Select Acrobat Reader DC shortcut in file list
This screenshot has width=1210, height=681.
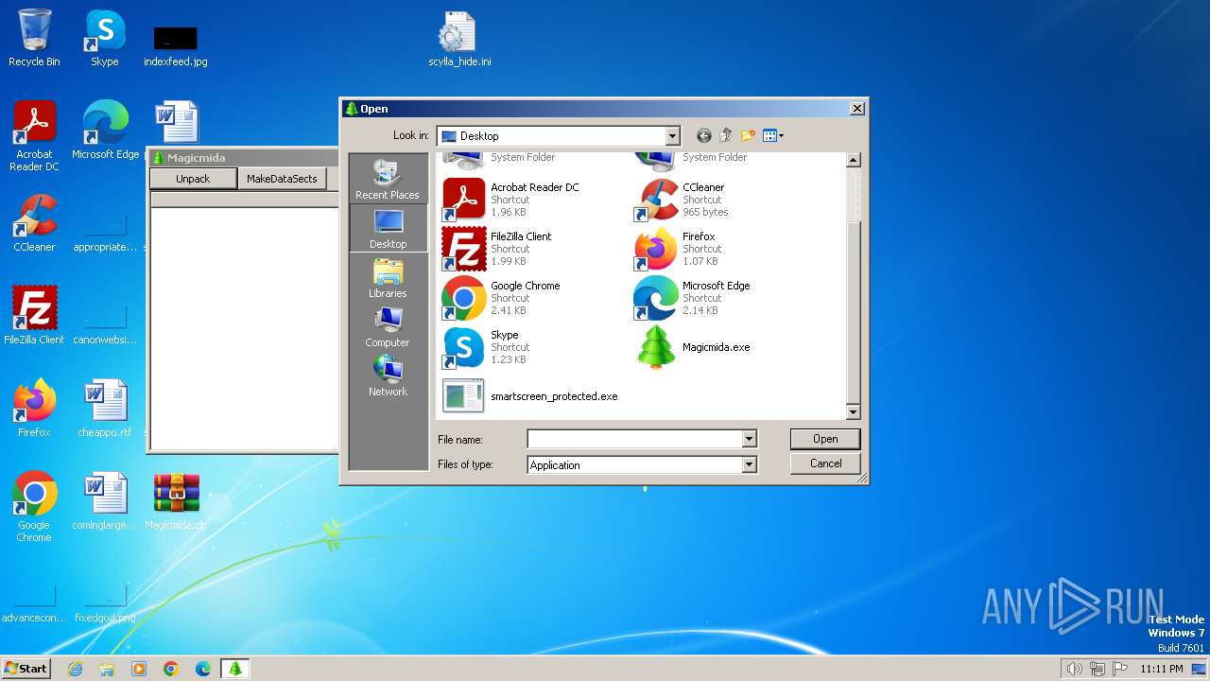(511, 200)
